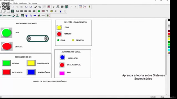This screenshot has width=177, height=99.
Task: Pick the cyan color swatch
Action: click(169, 50)
